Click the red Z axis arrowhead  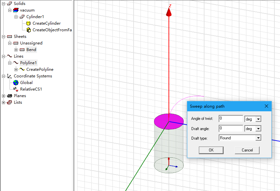click(169, 12)
